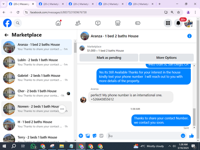
Task: Open conversation info (i) icon
Action: pos(189,36)
